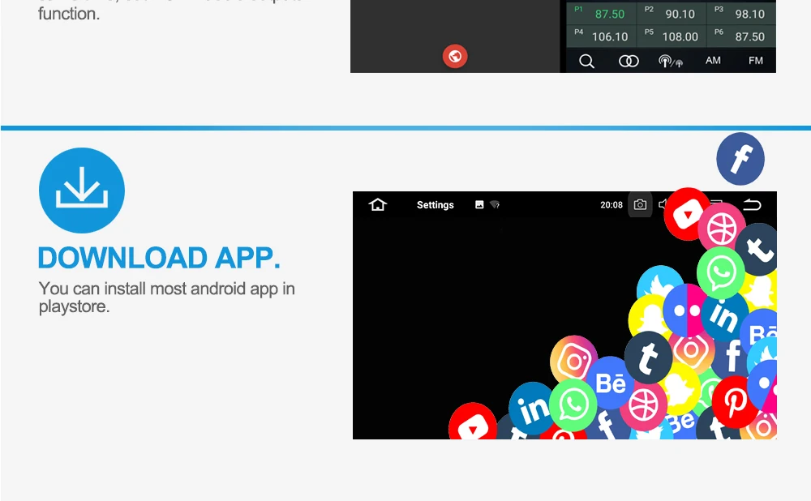Select preset P1 87.50
811x501 pixels.
(601, 14)
